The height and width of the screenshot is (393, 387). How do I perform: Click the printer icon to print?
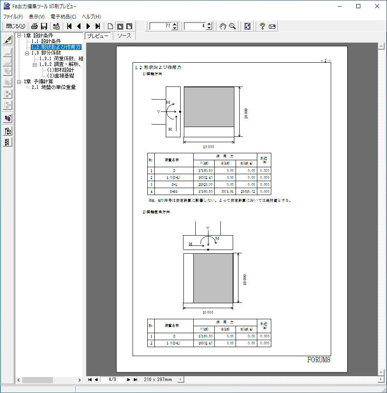pyautogui.click(x=34, y=26)
